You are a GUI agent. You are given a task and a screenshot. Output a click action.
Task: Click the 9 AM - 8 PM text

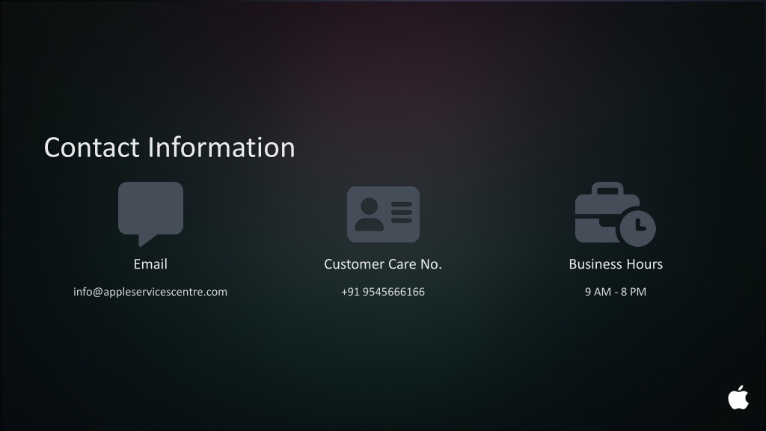point(616,292)
